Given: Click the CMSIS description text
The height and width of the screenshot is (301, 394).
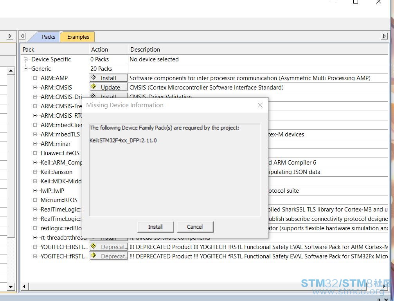Looking at the screenshot, I should [x=207, y=88].
